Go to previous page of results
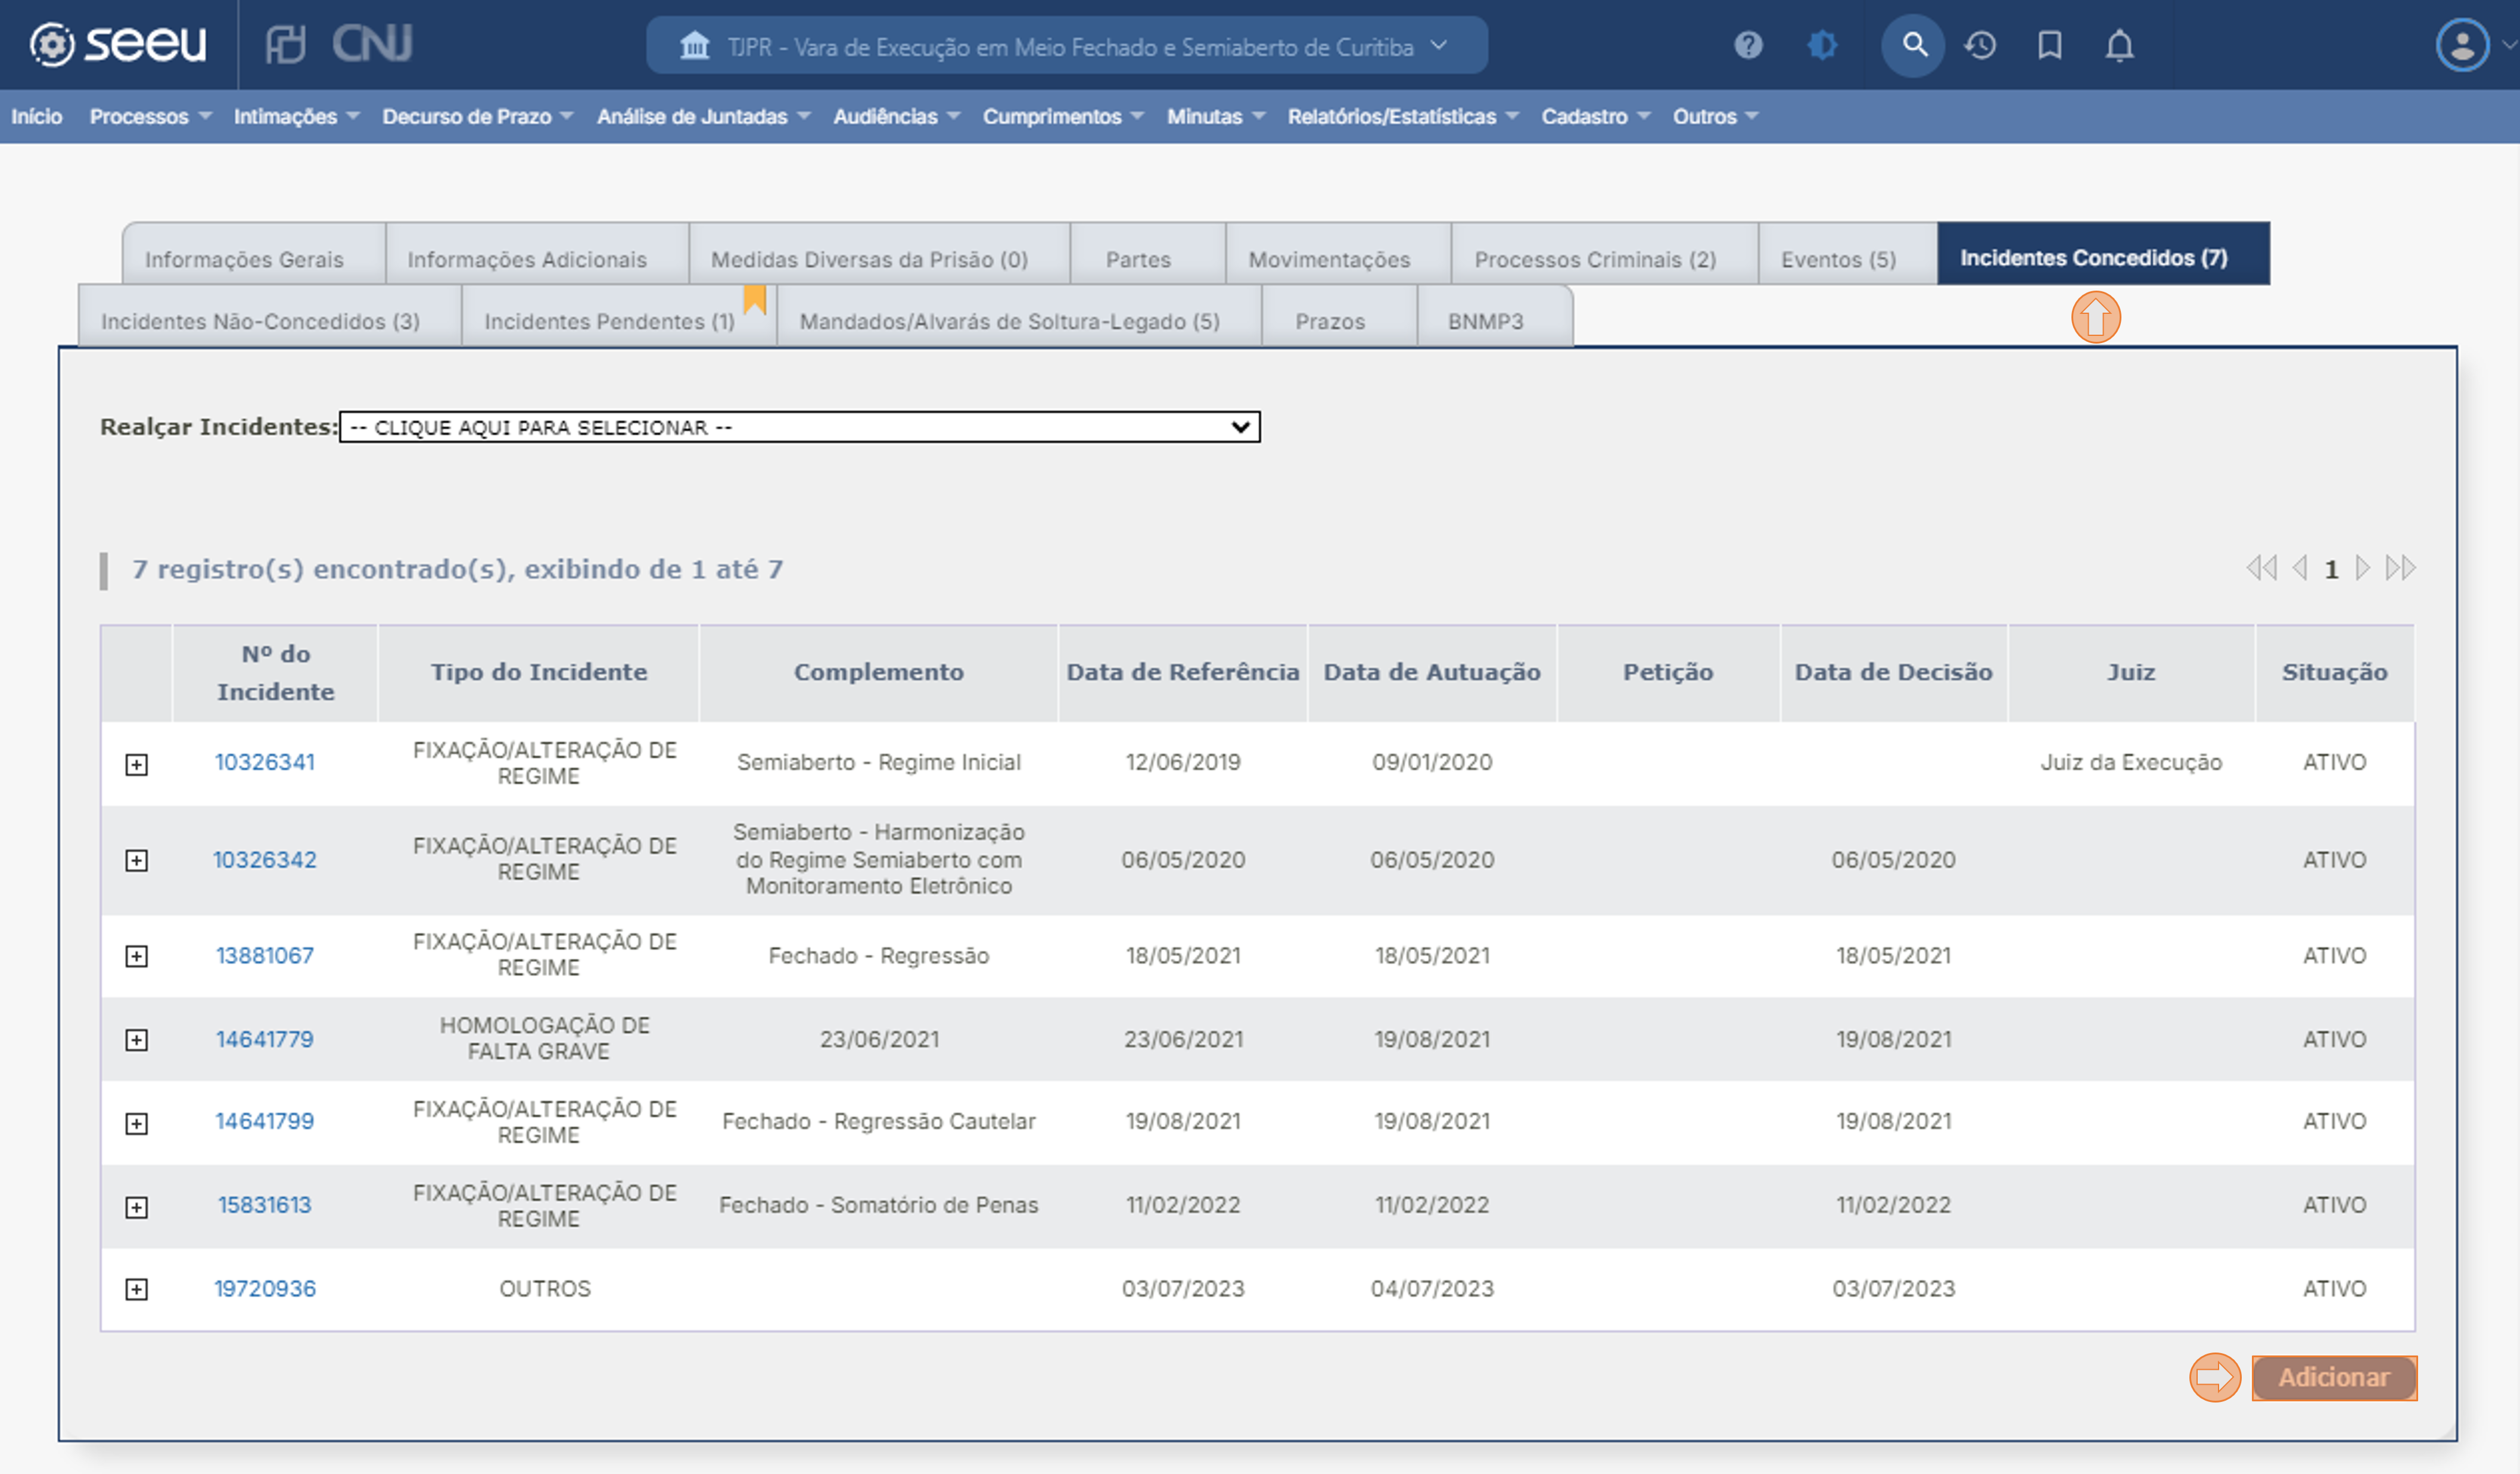The width and height of the screenshot is (2520, 1474). [2300, 568]
